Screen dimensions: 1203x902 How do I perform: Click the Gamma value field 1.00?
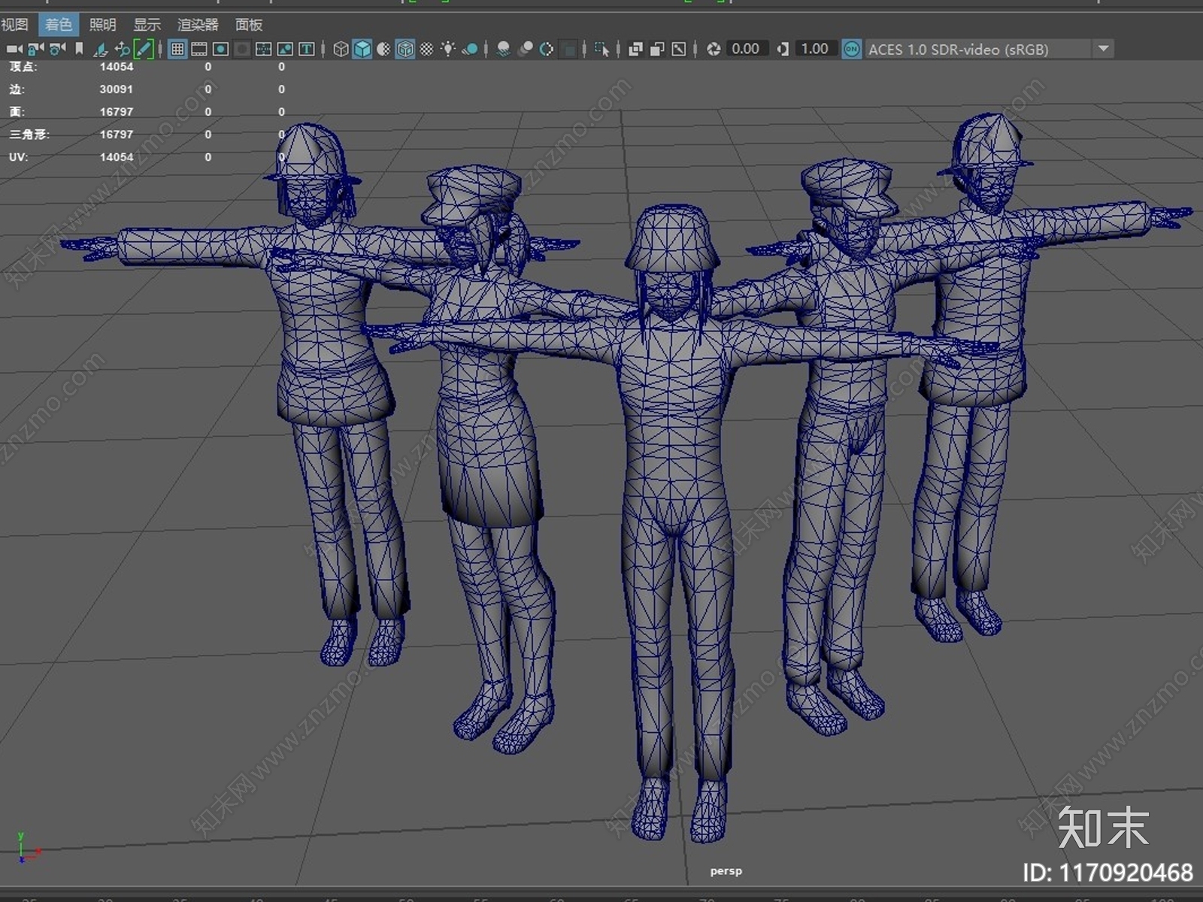pos(815,49)
